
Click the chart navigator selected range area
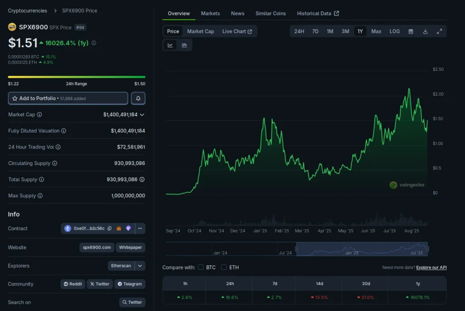[x=362, y=249]
